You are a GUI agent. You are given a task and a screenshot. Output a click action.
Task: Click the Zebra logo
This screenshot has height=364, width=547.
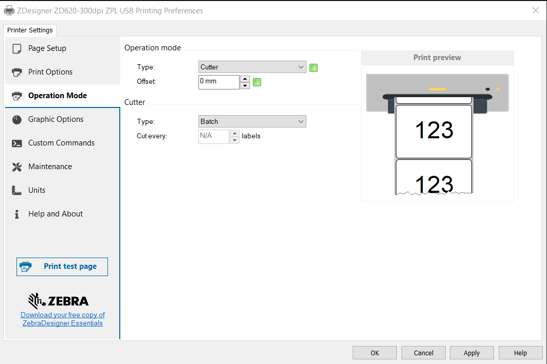pyautogui.click(x=58, y=301)
